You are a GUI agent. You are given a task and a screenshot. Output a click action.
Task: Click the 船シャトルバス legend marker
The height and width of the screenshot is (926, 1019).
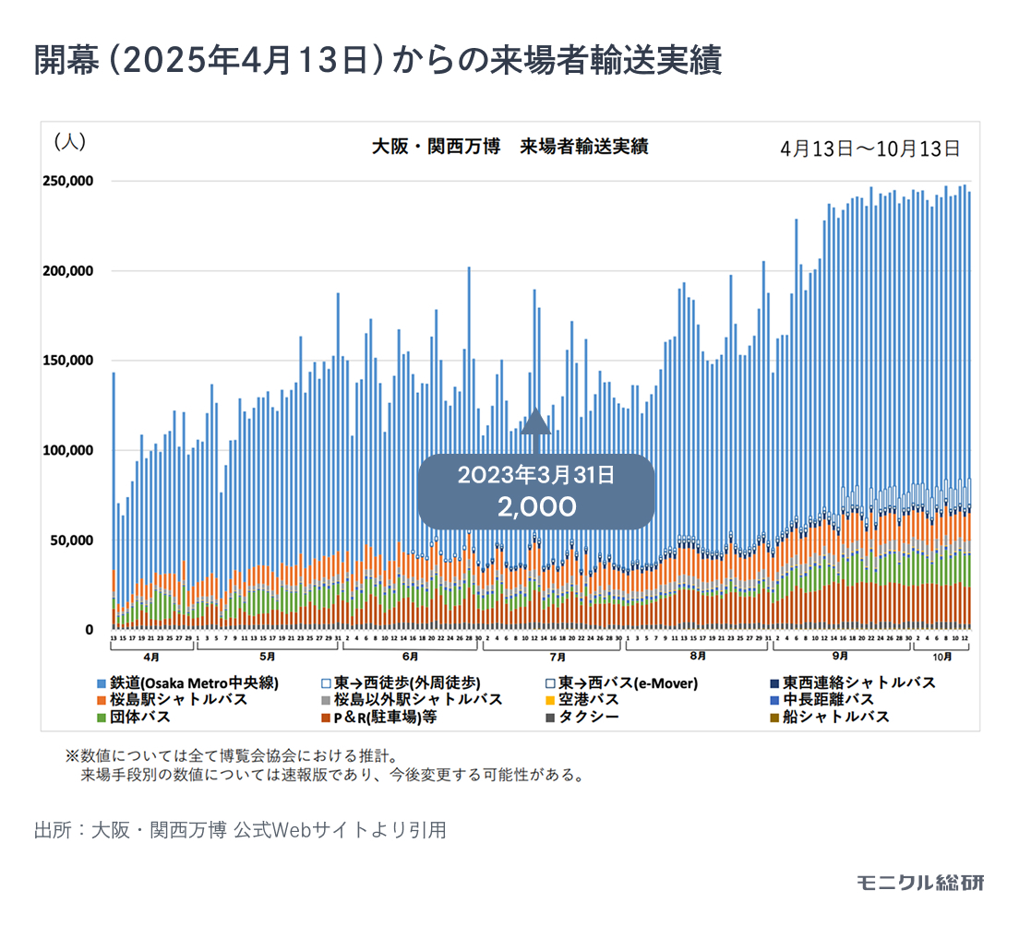773,717
